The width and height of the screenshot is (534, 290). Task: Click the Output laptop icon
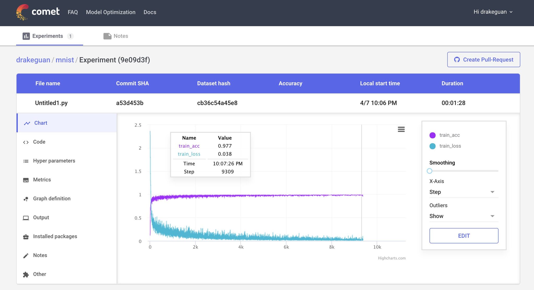(26, 218)
